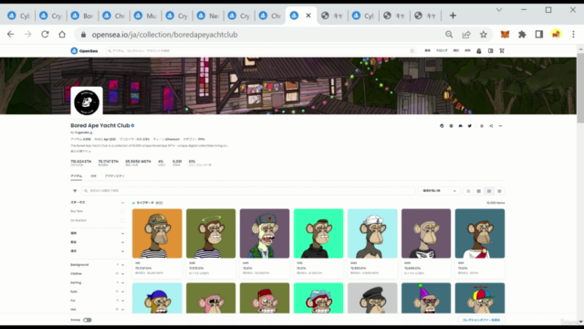Screen dimensions: 584x329
Task: Switch to mosaic view icon
Action: click(499, 191)
